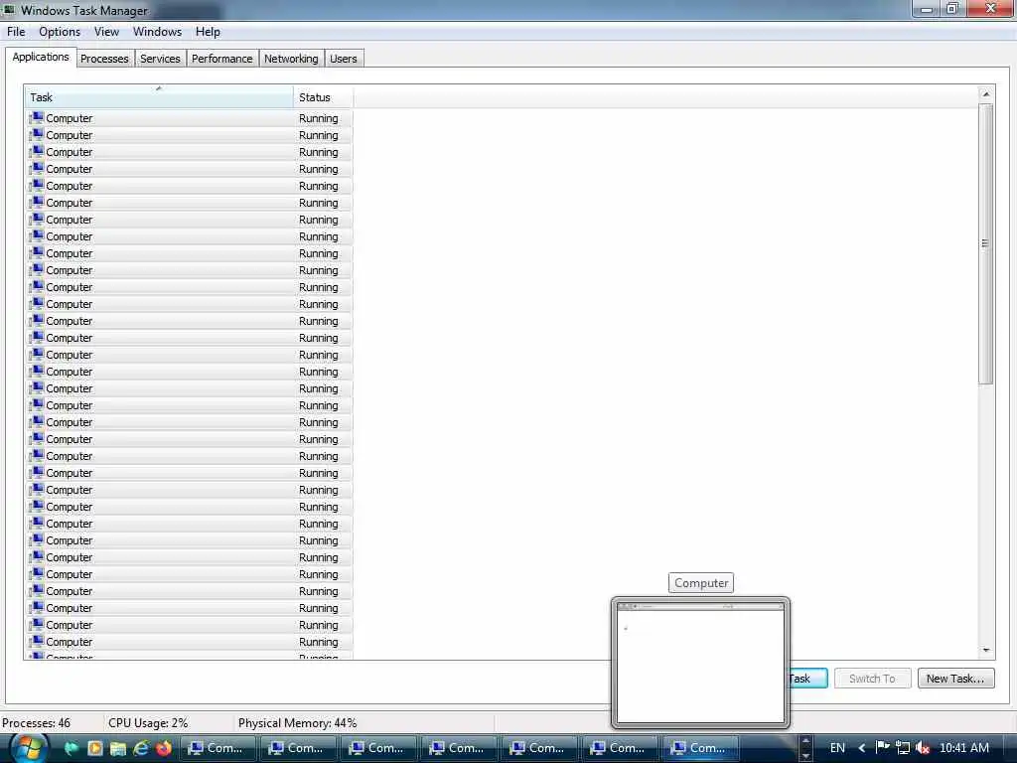This screenshot has width=1017, height=763.
Task: Click the flag tray icon
Action: [x=882, y=747]
